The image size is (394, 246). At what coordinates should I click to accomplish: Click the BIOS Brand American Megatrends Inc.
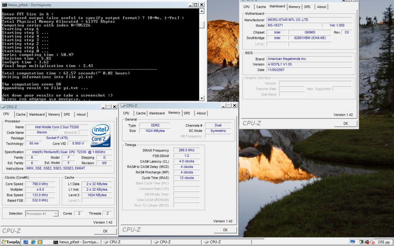coord(309,59)
